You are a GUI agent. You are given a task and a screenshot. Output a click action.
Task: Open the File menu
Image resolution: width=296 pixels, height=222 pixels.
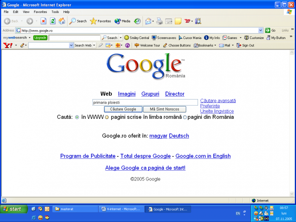(x=6, y=12)
